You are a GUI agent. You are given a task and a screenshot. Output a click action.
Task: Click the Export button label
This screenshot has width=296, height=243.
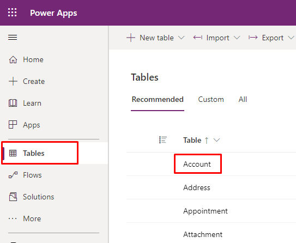[x=273, y=38]
